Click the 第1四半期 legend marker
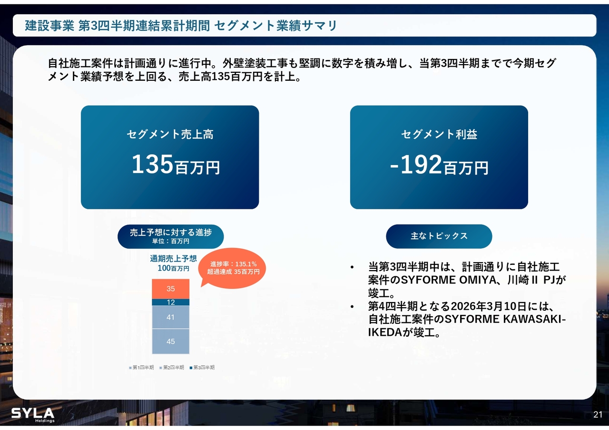This screenshot has width=609, height=430. pos(130,368)
